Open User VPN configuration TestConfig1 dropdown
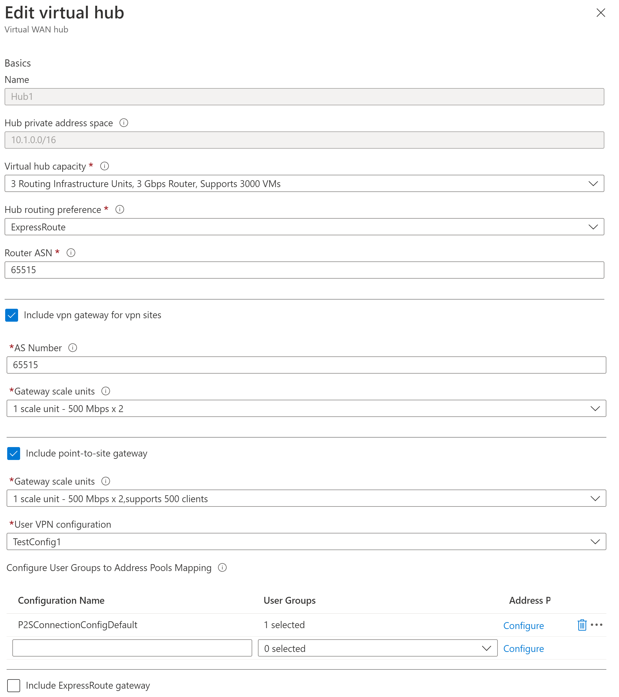The width and height of the screenshot is (619, 697). pyautogui.click(x=306, y=541)
